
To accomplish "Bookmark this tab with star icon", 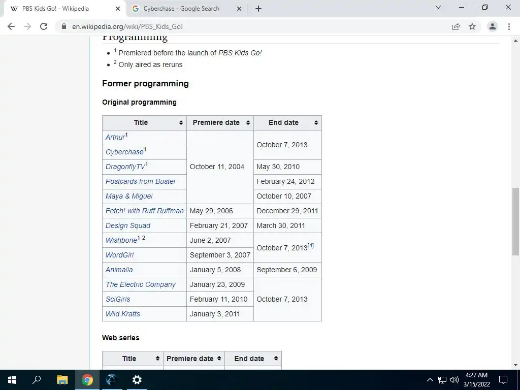I will point(472,26).
